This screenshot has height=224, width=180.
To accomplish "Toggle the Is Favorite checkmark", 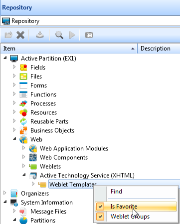I will 100,206.
